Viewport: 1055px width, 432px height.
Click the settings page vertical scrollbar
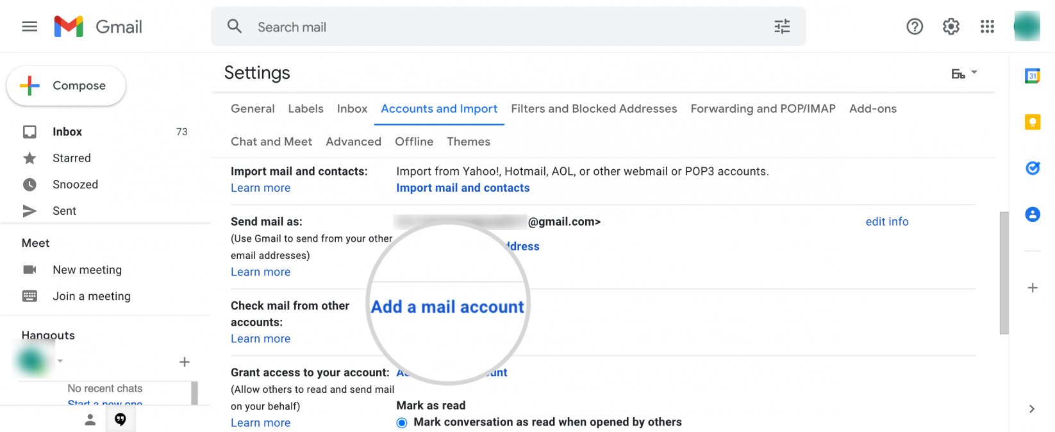[x=1004, y=273]
